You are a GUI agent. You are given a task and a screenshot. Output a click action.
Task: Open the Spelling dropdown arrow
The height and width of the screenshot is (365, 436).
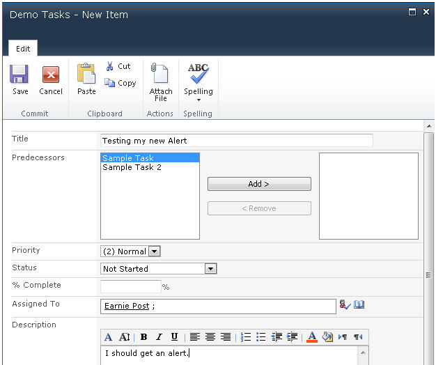(198, 100)
